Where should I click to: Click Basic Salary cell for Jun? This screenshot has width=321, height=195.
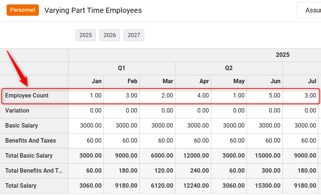tap(265, 126)
